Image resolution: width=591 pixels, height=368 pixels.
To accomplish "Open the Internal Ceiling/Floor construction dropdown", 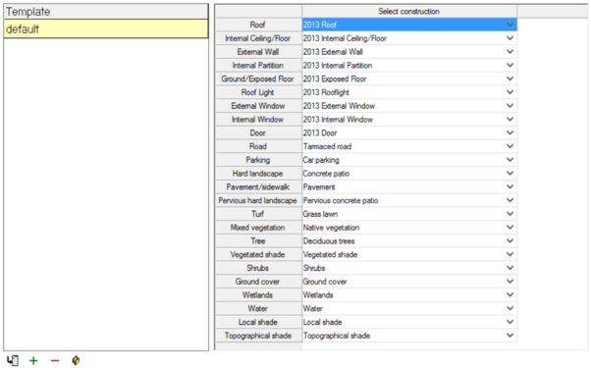I will pos(510,38).
